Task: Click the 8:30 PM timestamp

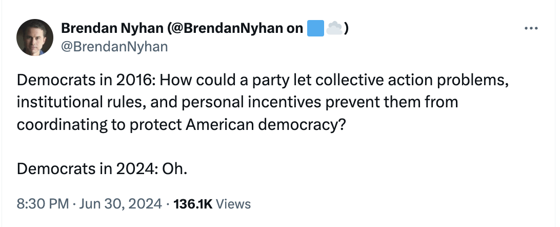Action: tap(43, 204)
